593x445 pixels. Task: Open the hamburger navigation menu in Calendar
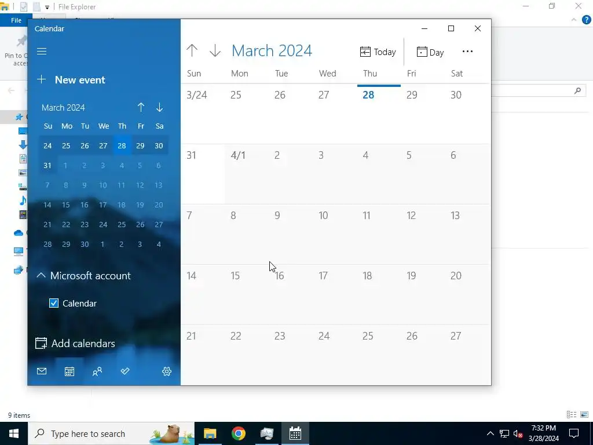42,51
